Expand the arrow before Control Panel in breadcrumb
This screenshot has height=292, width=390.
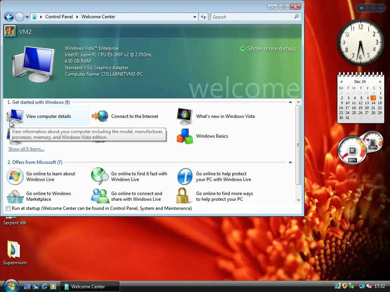click(41, 17)
